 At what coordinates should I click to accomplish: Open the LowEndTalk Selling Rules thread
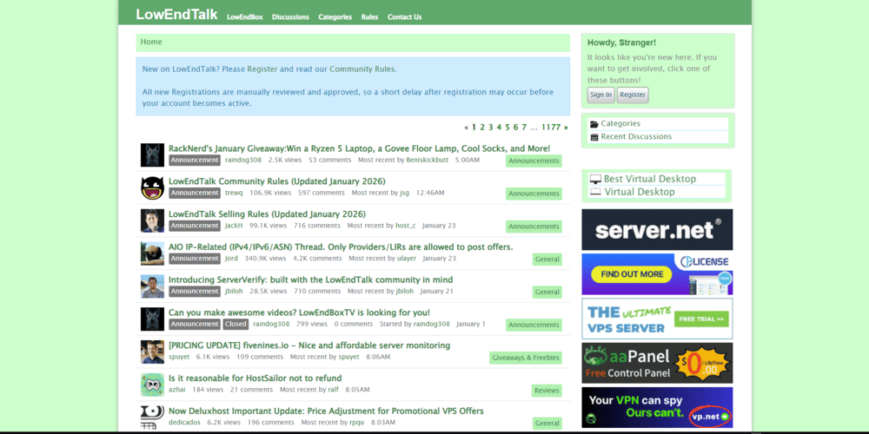coord(267,214)
